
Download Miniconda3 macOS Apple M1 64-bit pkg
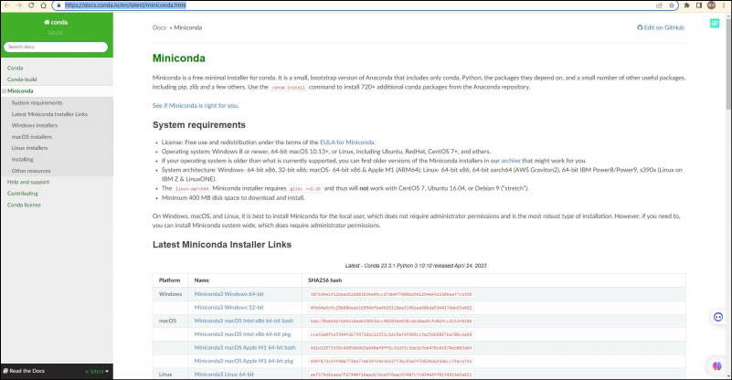244,361
